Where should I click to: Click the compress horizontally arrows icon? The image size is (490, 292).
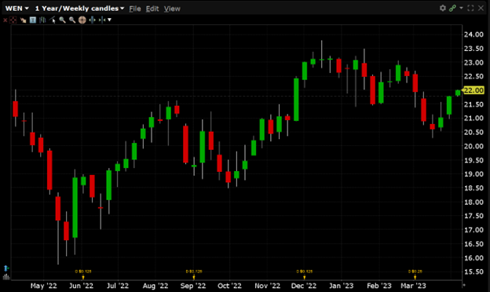coord(102,20)
